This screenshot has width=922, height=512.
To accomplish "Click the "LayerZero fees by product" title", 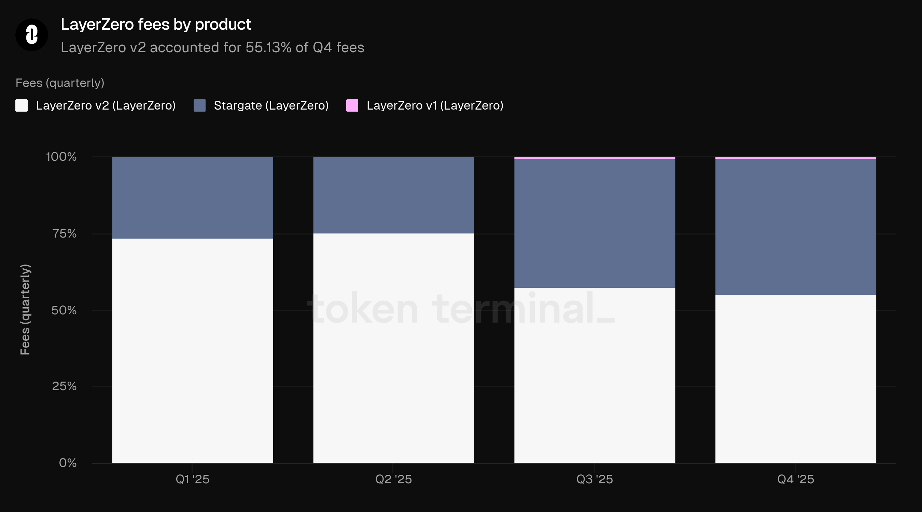I will coord(156,24).
